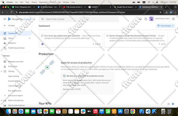178x116 pixels.
Task: Open the hamburger navigation menu
Action: click(5, 19)
